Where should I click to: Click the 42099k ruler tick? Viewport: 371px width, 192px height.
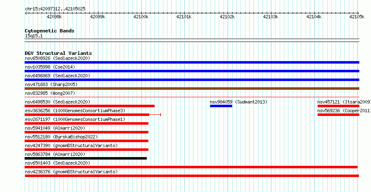[98, 17]
